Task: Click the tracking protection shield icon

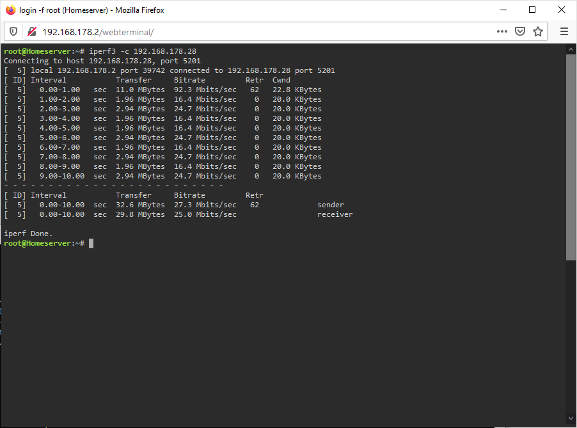Action: click(x=13, y=31)
